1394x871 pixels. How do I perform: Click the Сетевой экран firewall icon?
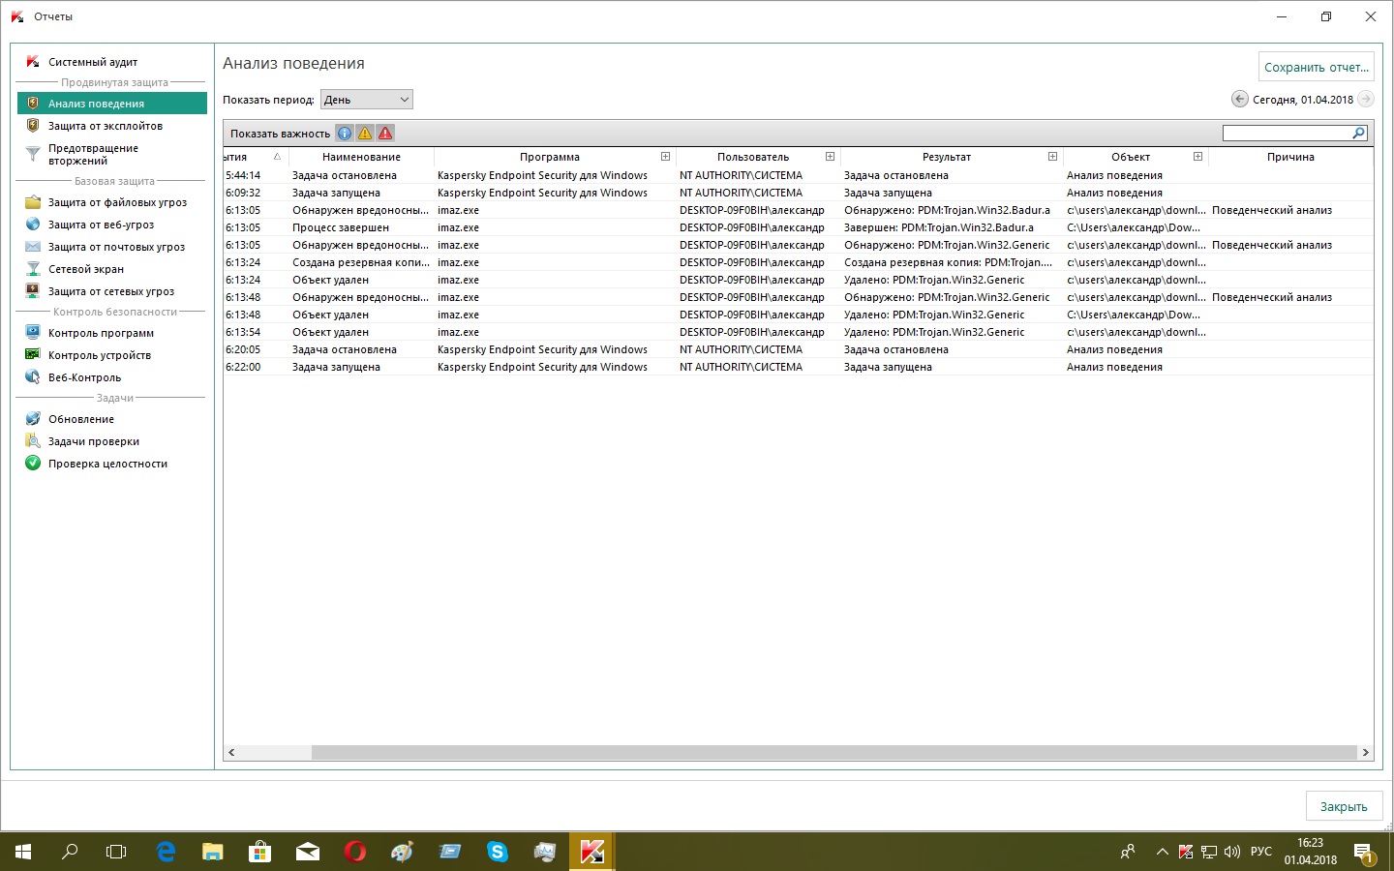click(33, 269)
